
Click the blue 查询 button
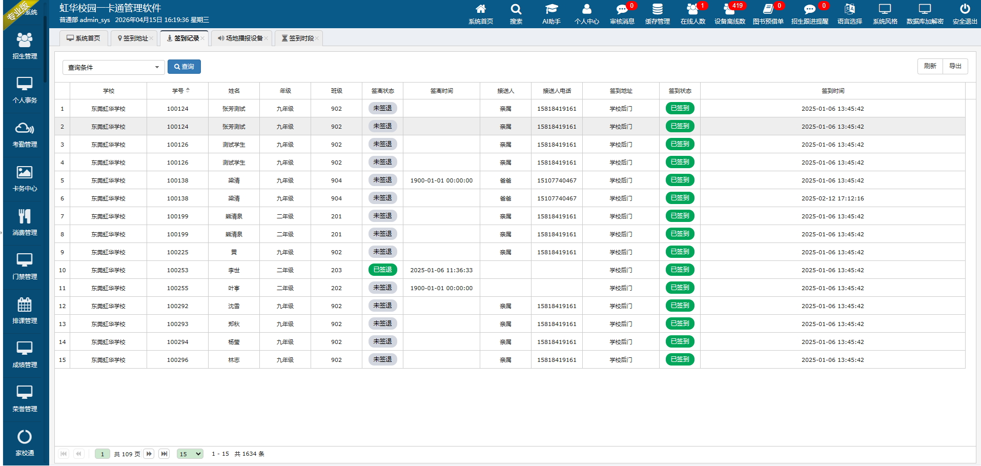[184, 67]
